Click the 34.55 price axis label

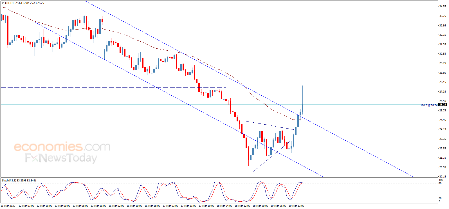(443, 6)
